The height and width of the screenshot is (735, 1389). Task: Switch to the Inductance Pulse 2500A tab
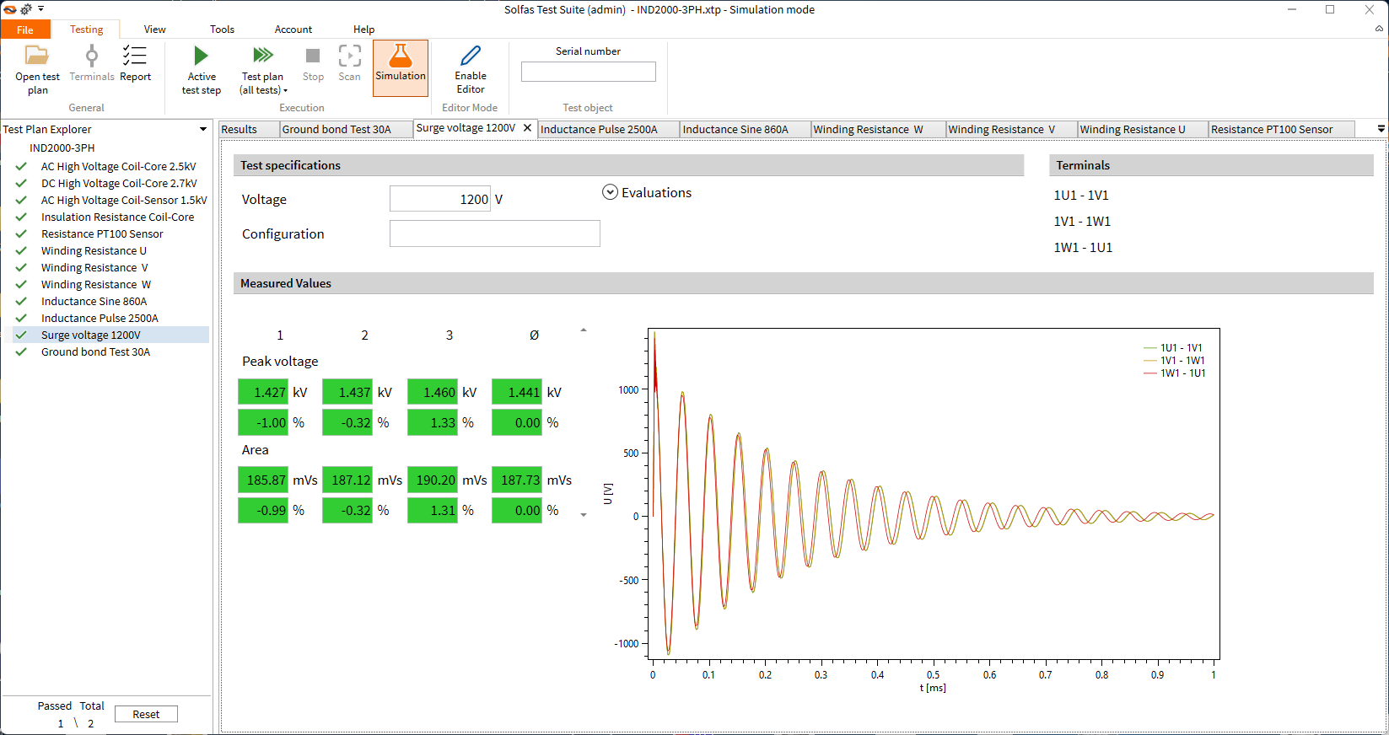pyautogui.click(x=599, y=130)
